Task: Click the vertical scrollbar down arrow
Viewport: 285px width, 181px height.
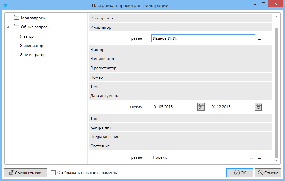Action: 276,160
